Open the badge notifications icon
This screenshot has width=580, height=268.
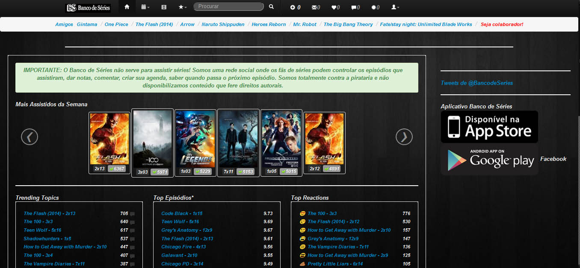(x=375, y=7)
